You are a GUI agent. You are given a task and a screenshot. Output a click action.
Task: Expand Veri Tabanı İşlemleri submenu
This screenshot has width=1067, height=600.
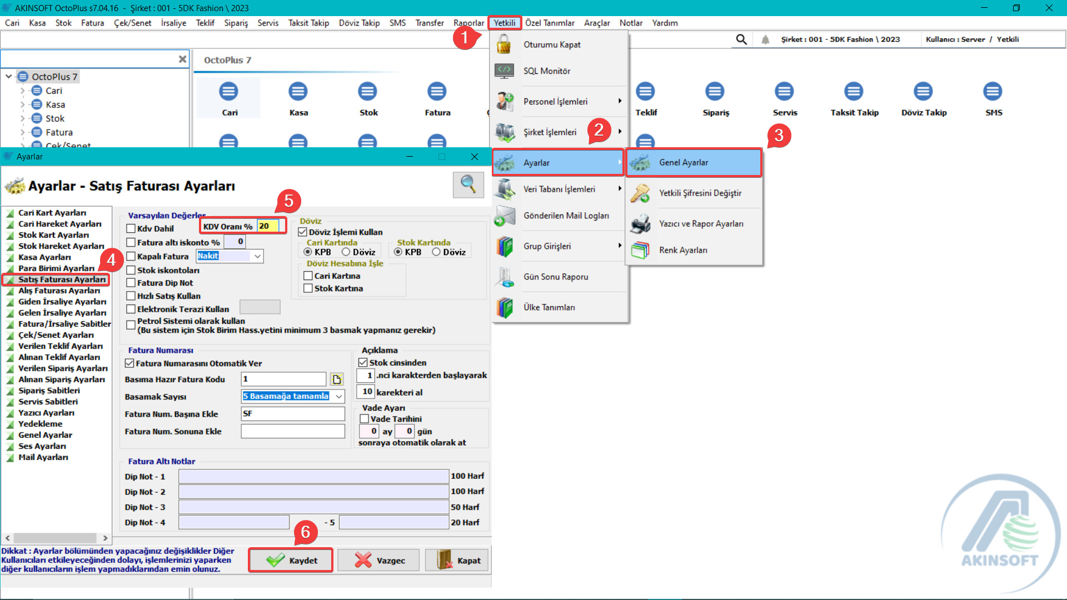point(620,189)
